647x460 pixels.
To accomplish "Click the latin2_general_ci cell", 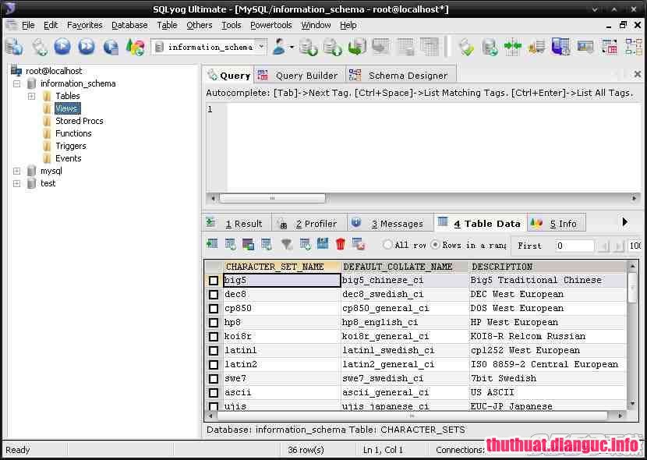I will (405, 364).
